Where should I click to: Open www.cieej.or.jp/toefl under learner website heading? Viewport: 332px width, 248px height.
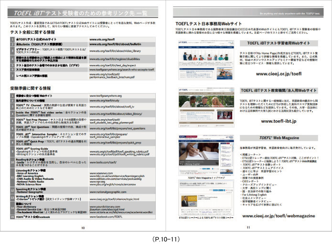(x=278, y=74)
